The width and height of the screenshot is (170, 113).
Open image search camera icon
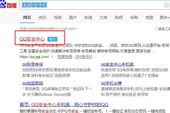pyautogui.click(x=166, y=5)
